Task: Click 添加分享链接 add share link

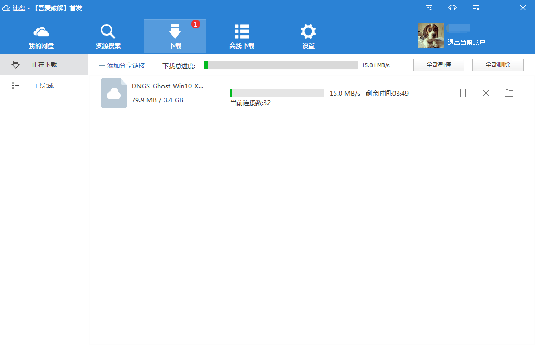Action: point(122,65)
